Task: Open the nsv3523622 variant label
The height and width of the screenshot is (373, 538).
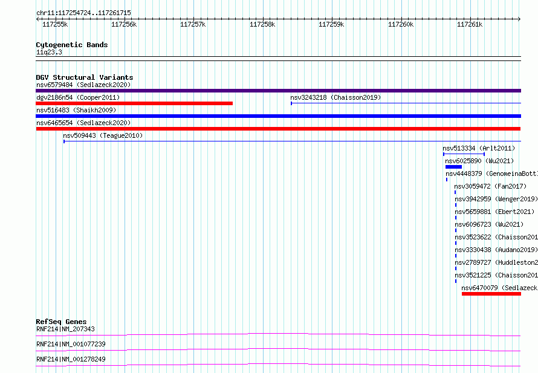Action: coord(496,237)
